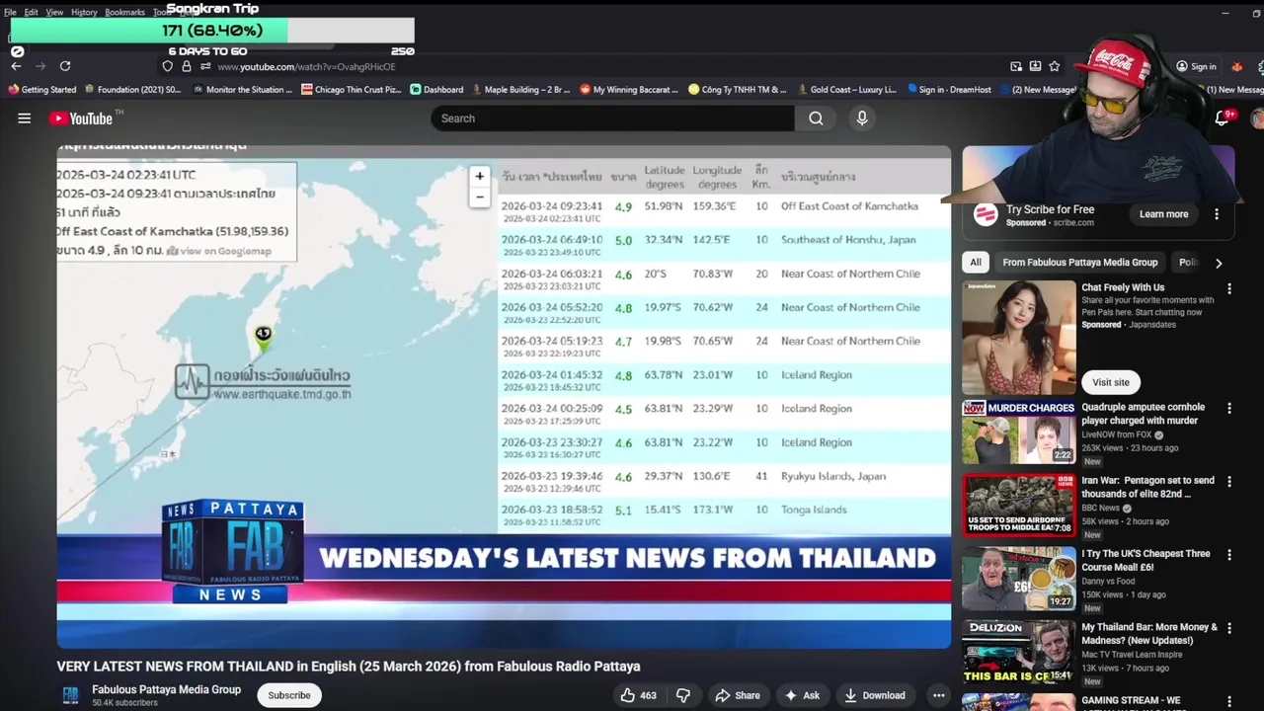Open options for UK's Cheapest Three Course Meal
This screenshot has width=1264, height=711.
click(x=1229, y=555)
